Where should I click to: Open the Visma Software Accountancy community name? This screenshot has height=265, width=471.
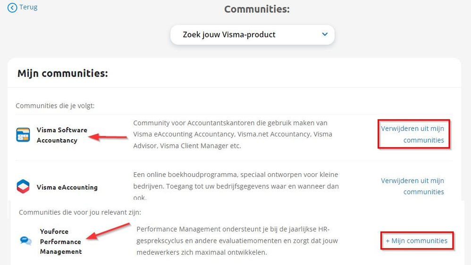[x=62, y=135]
